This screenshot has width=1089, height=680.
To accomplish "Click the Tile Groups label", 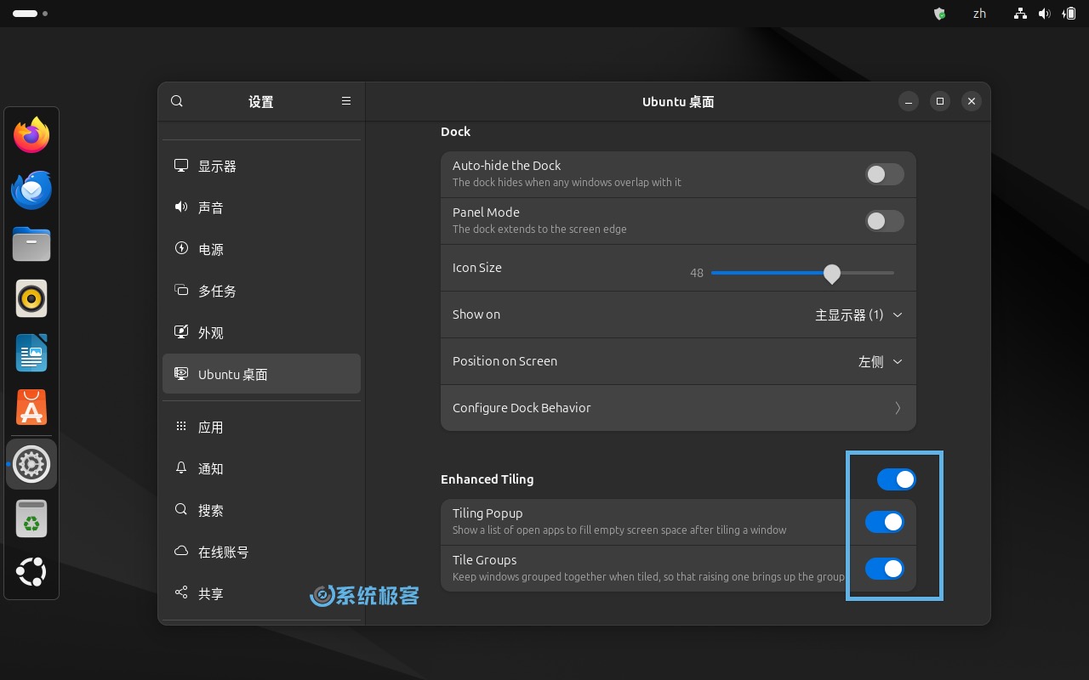I will 484,560.
